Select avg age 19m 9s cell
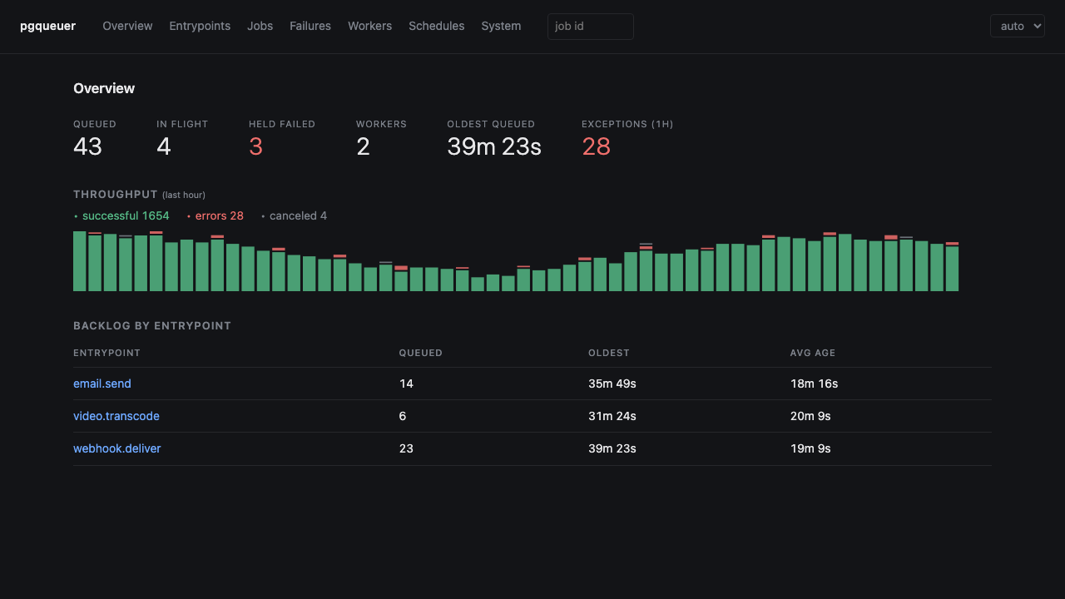 click(x=810, y=448)
